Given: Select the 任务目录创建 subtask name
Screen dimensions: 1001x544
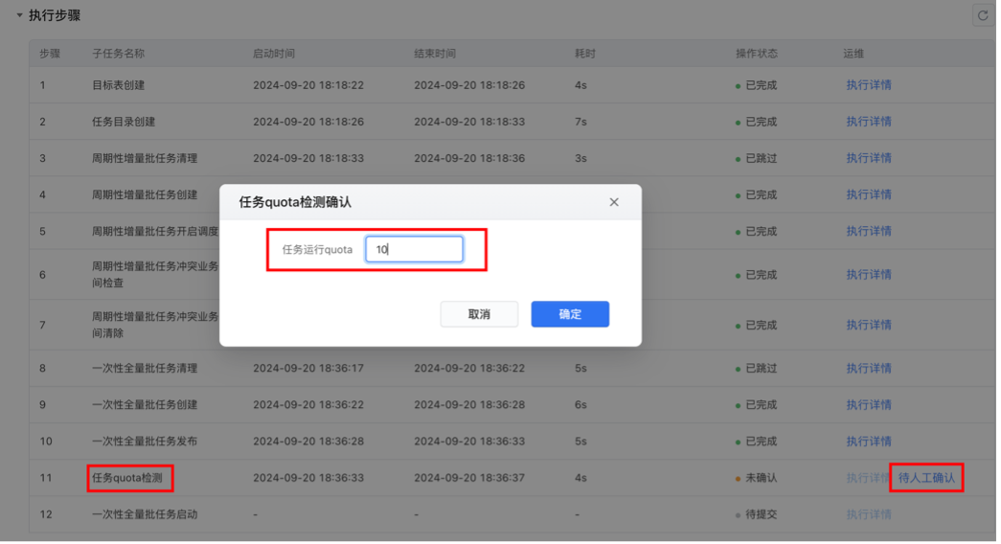Looking at the screenshot, I should click(x=125, y=122).
